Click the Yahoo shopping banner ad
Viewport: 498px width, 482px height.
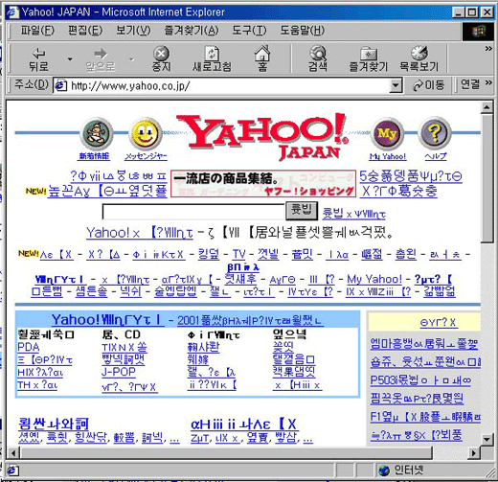point(263,184)
